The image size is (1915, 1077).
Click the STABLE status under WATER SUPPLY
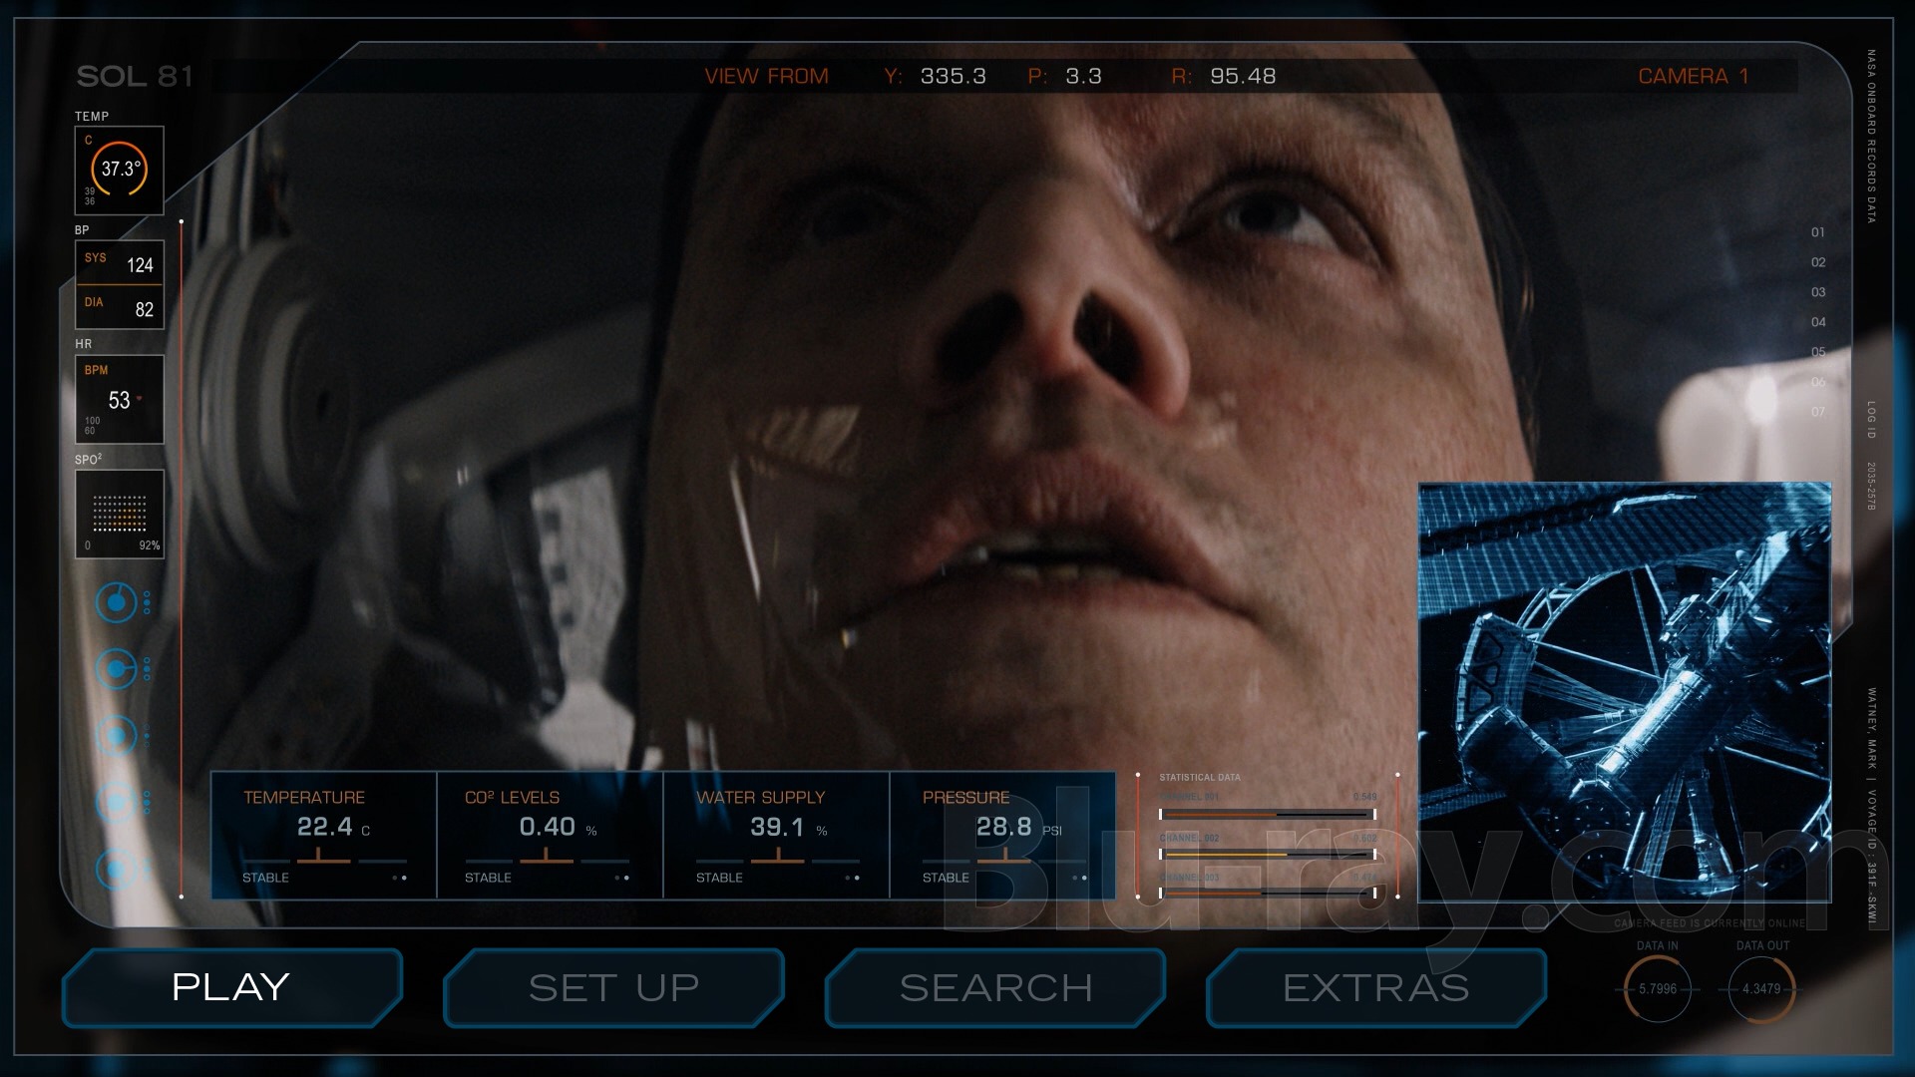719,878
